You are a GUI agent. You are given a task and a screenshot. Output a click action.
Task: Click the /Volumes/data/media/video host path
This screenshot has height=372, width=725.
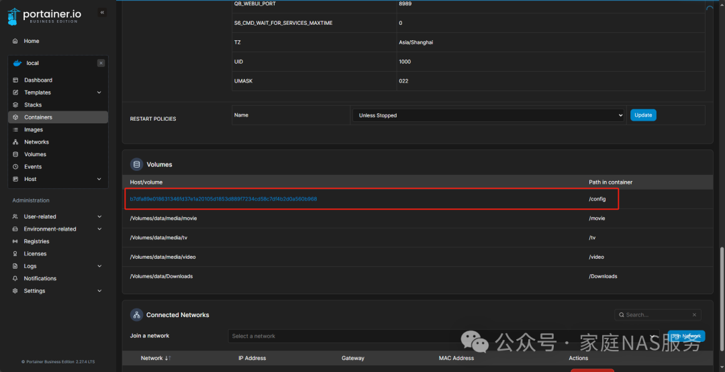point(162,257)
